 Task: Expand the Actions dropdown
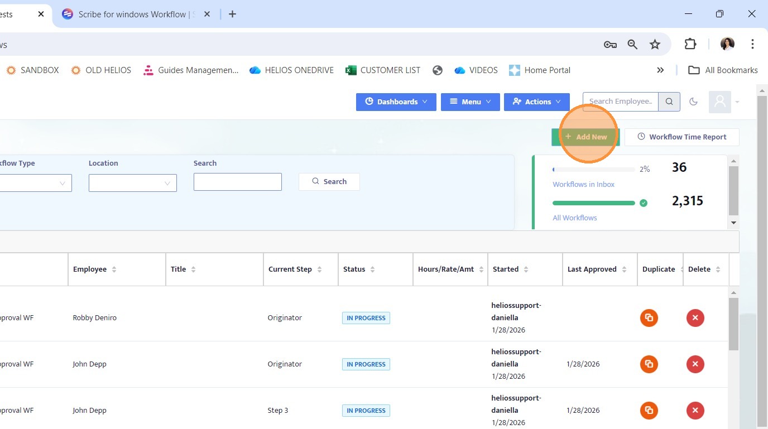537,102
